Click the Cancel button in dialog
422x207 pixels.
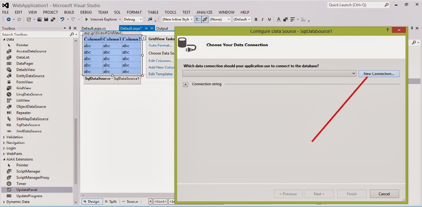click(x=384, y=194)
